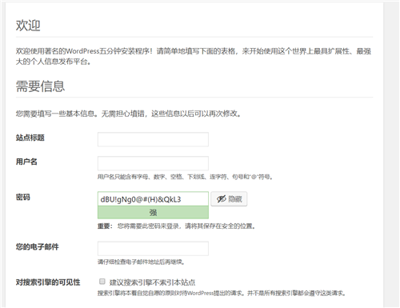This screenshot has height=308, width=400.
Task: Click the 您的电子邮件 input field
Action: point(153,249)
